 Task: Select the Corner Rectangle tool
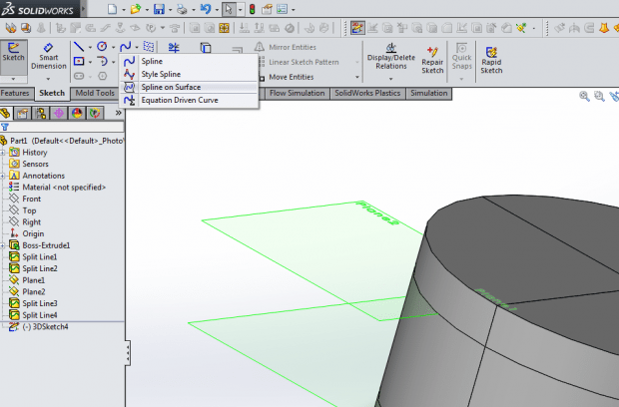79,61
